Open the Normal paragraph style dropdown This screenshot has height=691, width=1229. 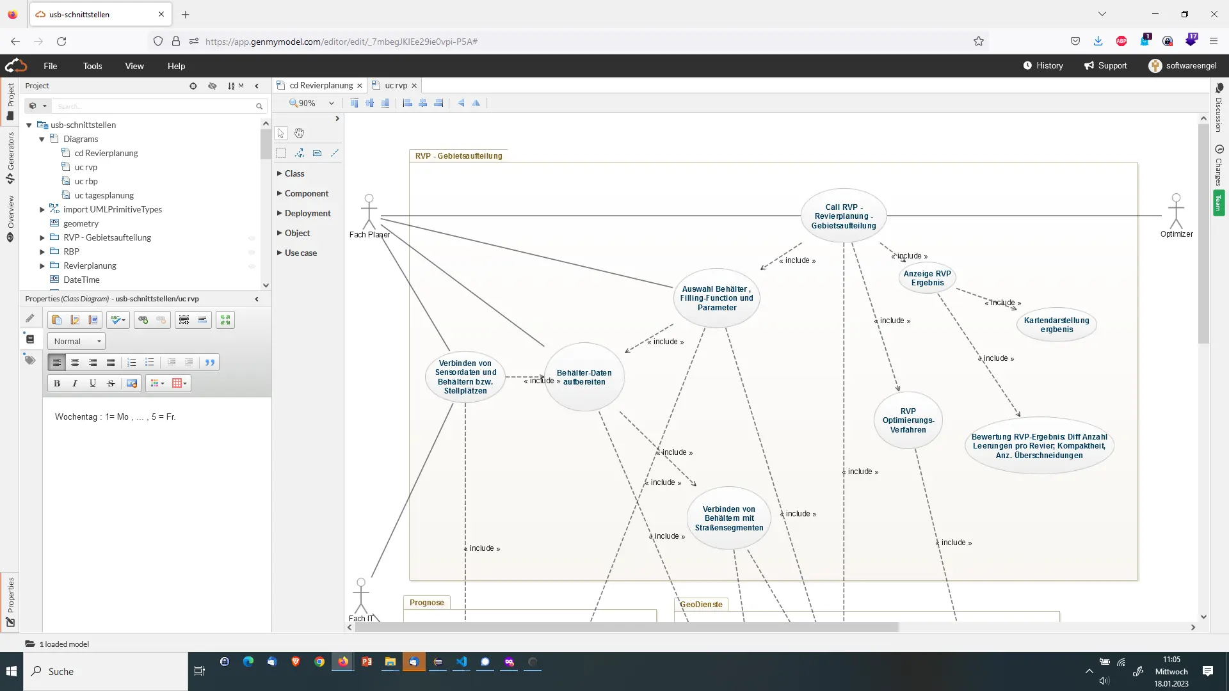click(x=77, y=341)
